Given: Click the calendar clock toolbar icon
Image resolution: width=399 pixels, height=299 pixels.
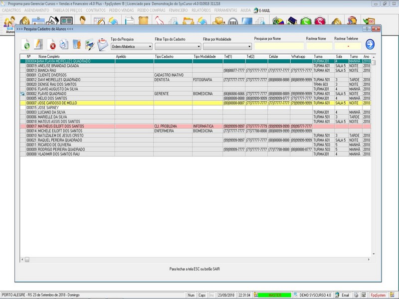Looking at the screenshot, I should [x=99, y=21].
